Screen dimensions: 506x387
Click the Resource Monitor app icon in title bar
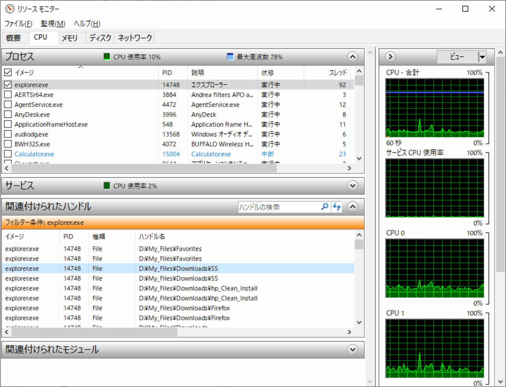click(x=9, y=9)
